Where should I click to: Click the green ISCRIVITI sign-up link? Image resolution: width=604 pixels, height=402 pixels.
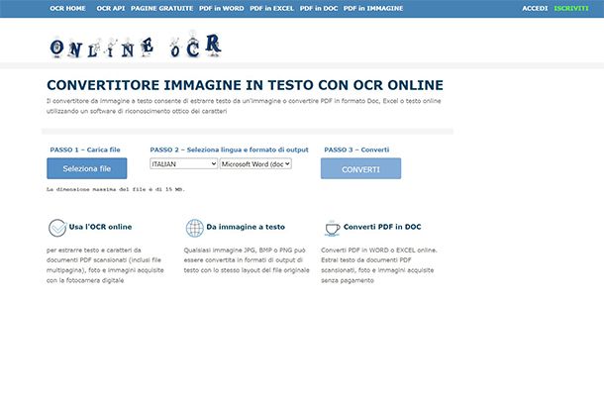[571, 8]
